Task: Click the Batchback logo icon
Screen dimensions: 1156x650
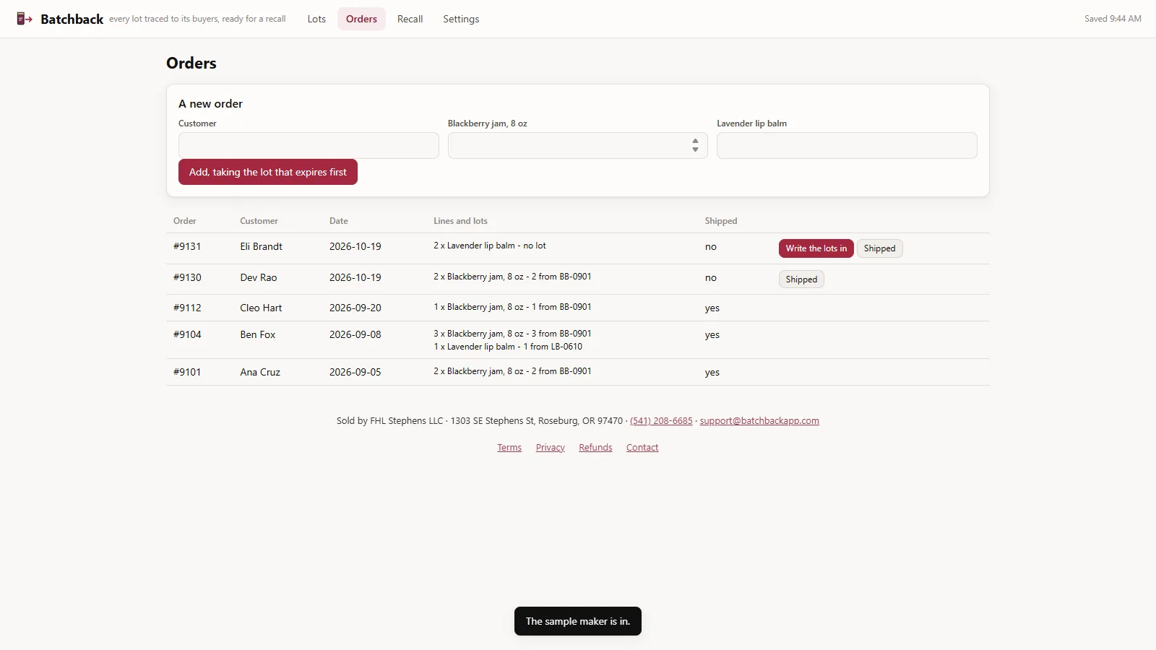Action: coord(25,19)
